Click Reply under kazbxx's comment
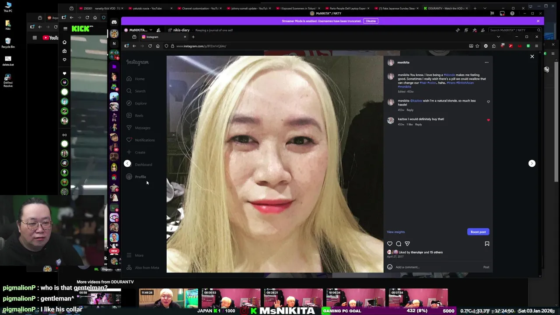Image resolution: width=560 pixels, height=315 pixels. [418, 125]
